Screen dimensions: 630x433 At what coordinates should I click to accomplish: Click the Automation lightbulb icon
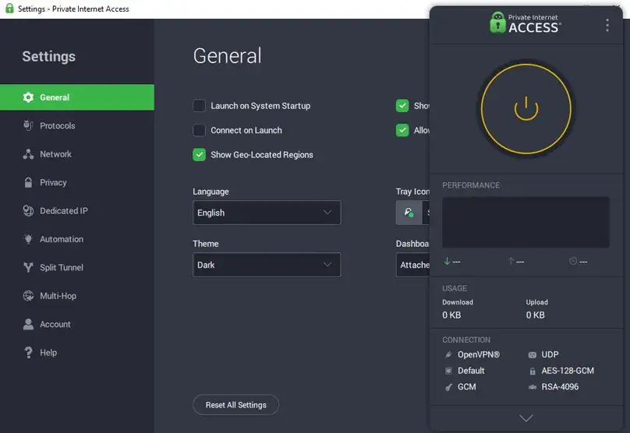tap(28, 239)
